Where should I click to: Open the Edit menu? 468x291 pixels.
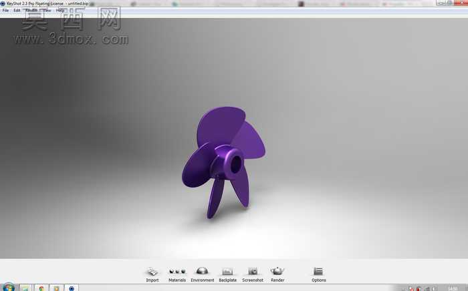coord(17,10)
